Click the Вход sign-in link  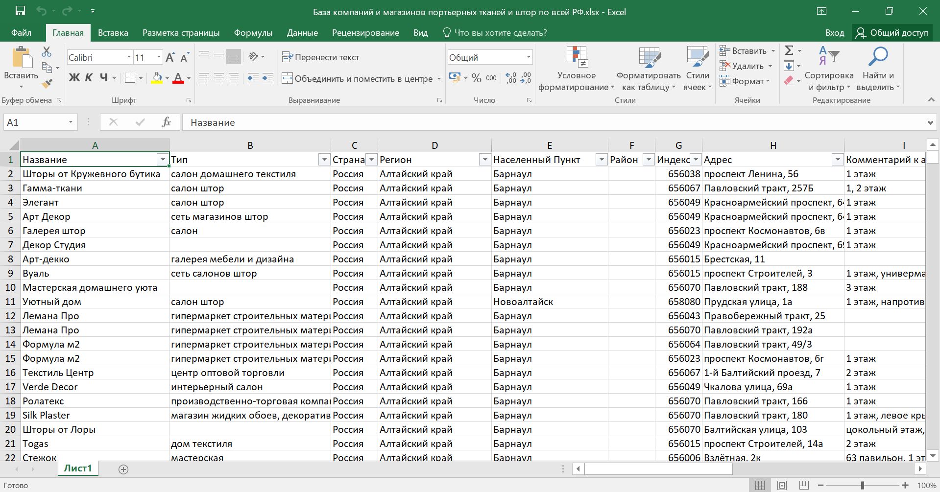point(834,33)
